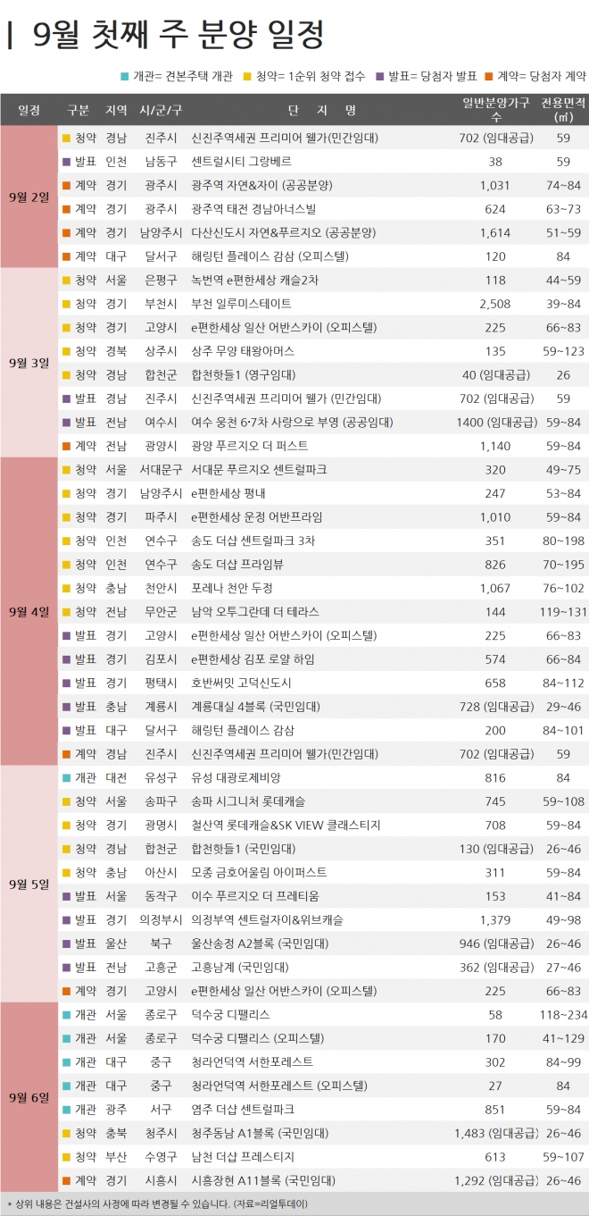Screen dimensions: 589x1216
Task: Select household count 2,508
Action: (x=494, y=304)
